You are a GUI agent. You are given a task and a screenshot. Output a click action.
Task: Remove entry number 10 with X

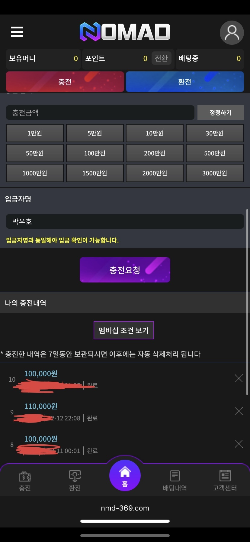tap(239, 378)
